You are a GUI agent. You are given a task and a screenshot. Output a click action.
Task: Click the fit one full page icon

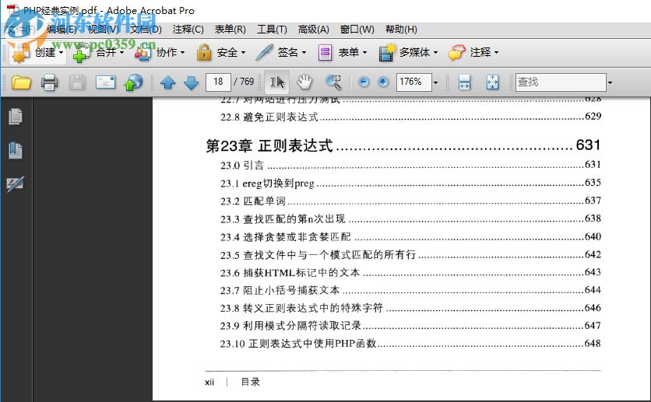[x=492, y=82]
